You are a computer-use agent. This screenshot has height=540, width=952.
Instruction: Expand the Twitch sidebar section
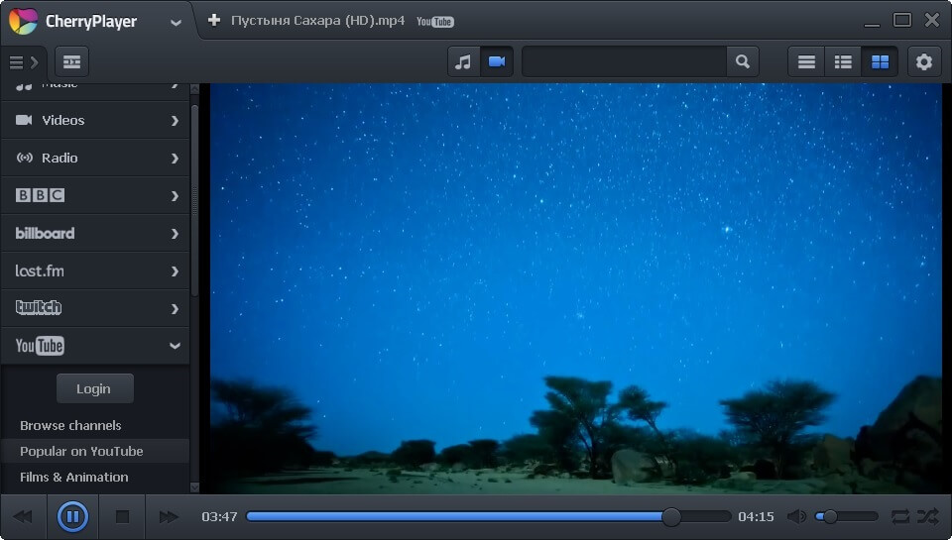175,308
